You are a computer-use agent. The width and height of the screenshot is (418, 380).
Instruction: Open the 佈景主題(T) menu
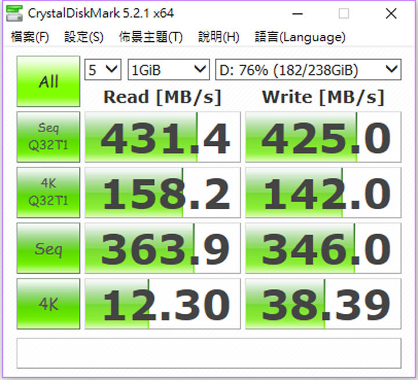tap(150, 37)
